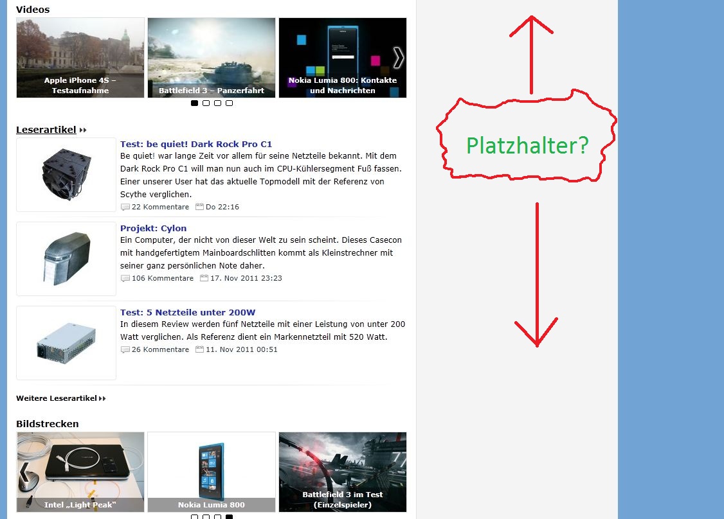The image size is (724, 519).
Task: Click the arrows icon next to Leserartikel heading
Action: tap(83, 130)
